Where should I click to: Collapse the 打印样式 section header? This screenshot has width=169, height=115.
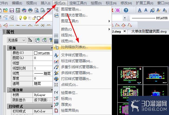click(30, 106)
